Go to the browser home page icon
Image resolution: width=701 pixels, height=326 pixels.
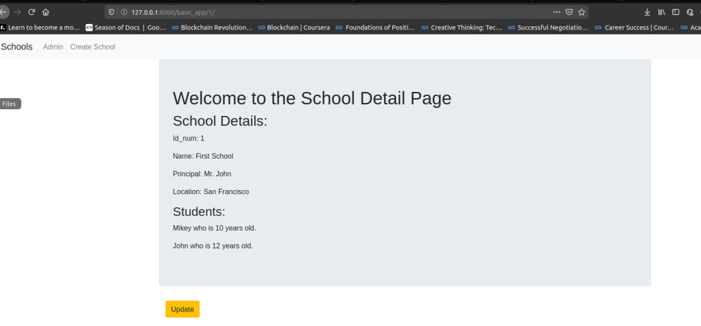pyautogui.click(x=46, y=12)
